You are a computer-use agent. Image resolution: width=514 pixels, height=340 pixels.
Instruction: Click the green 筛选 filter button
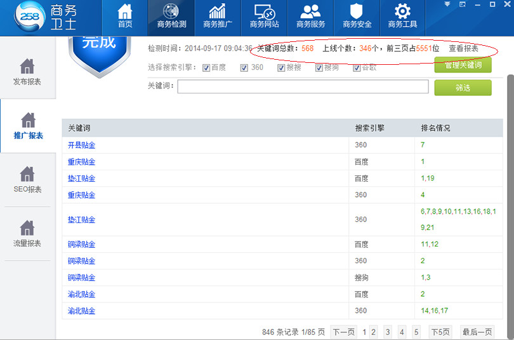[463, 88]
